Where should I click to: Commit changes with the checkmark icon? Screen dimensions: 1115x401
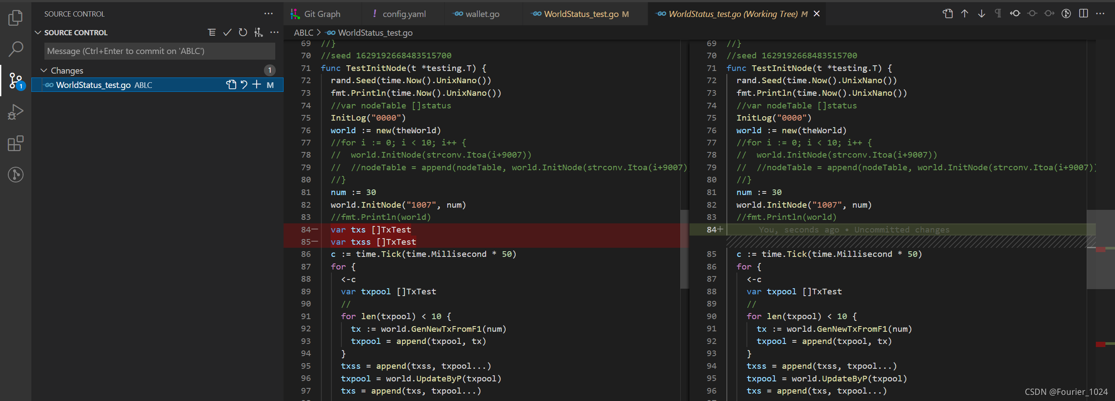[x=227, y=33]
